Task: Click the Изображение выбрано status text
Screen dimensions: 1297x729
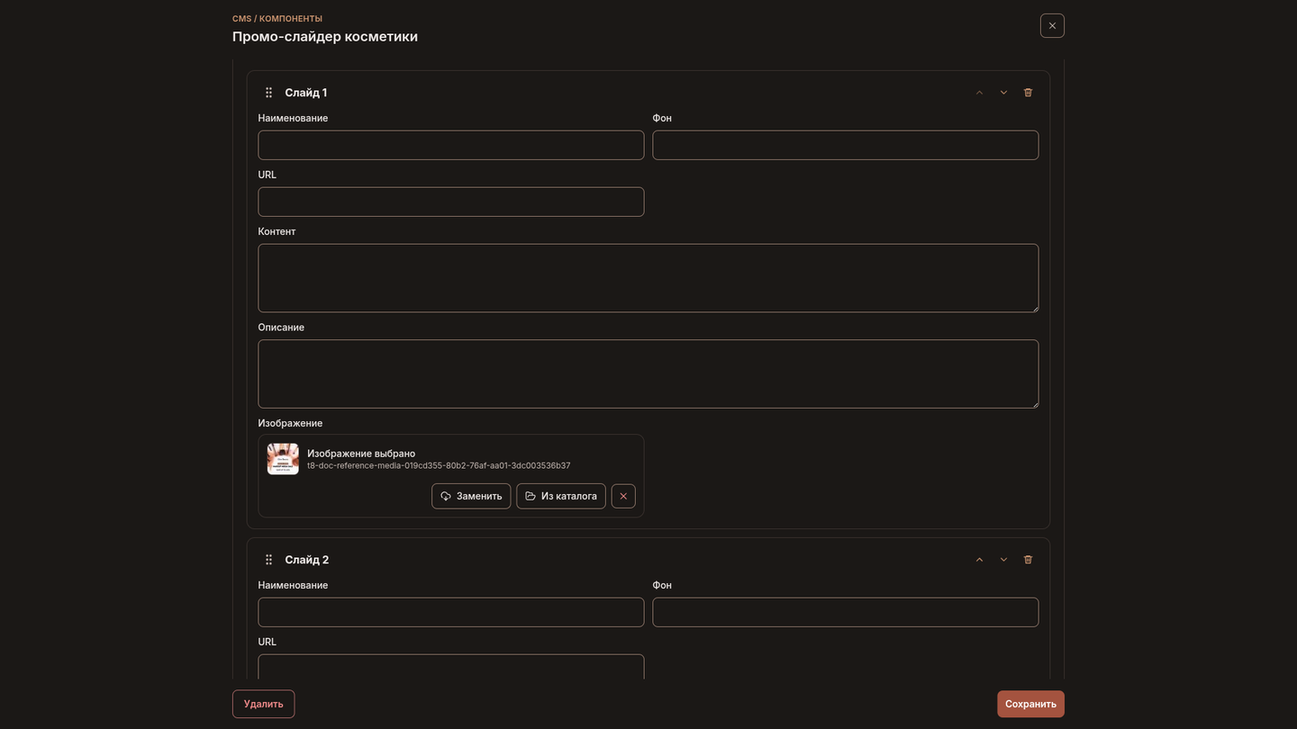Action: [361, 454]
